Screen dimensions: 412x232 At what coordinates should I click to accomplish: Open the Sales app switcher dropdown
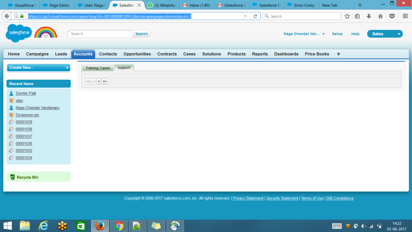pyautogui.click(x=385, y=34)
